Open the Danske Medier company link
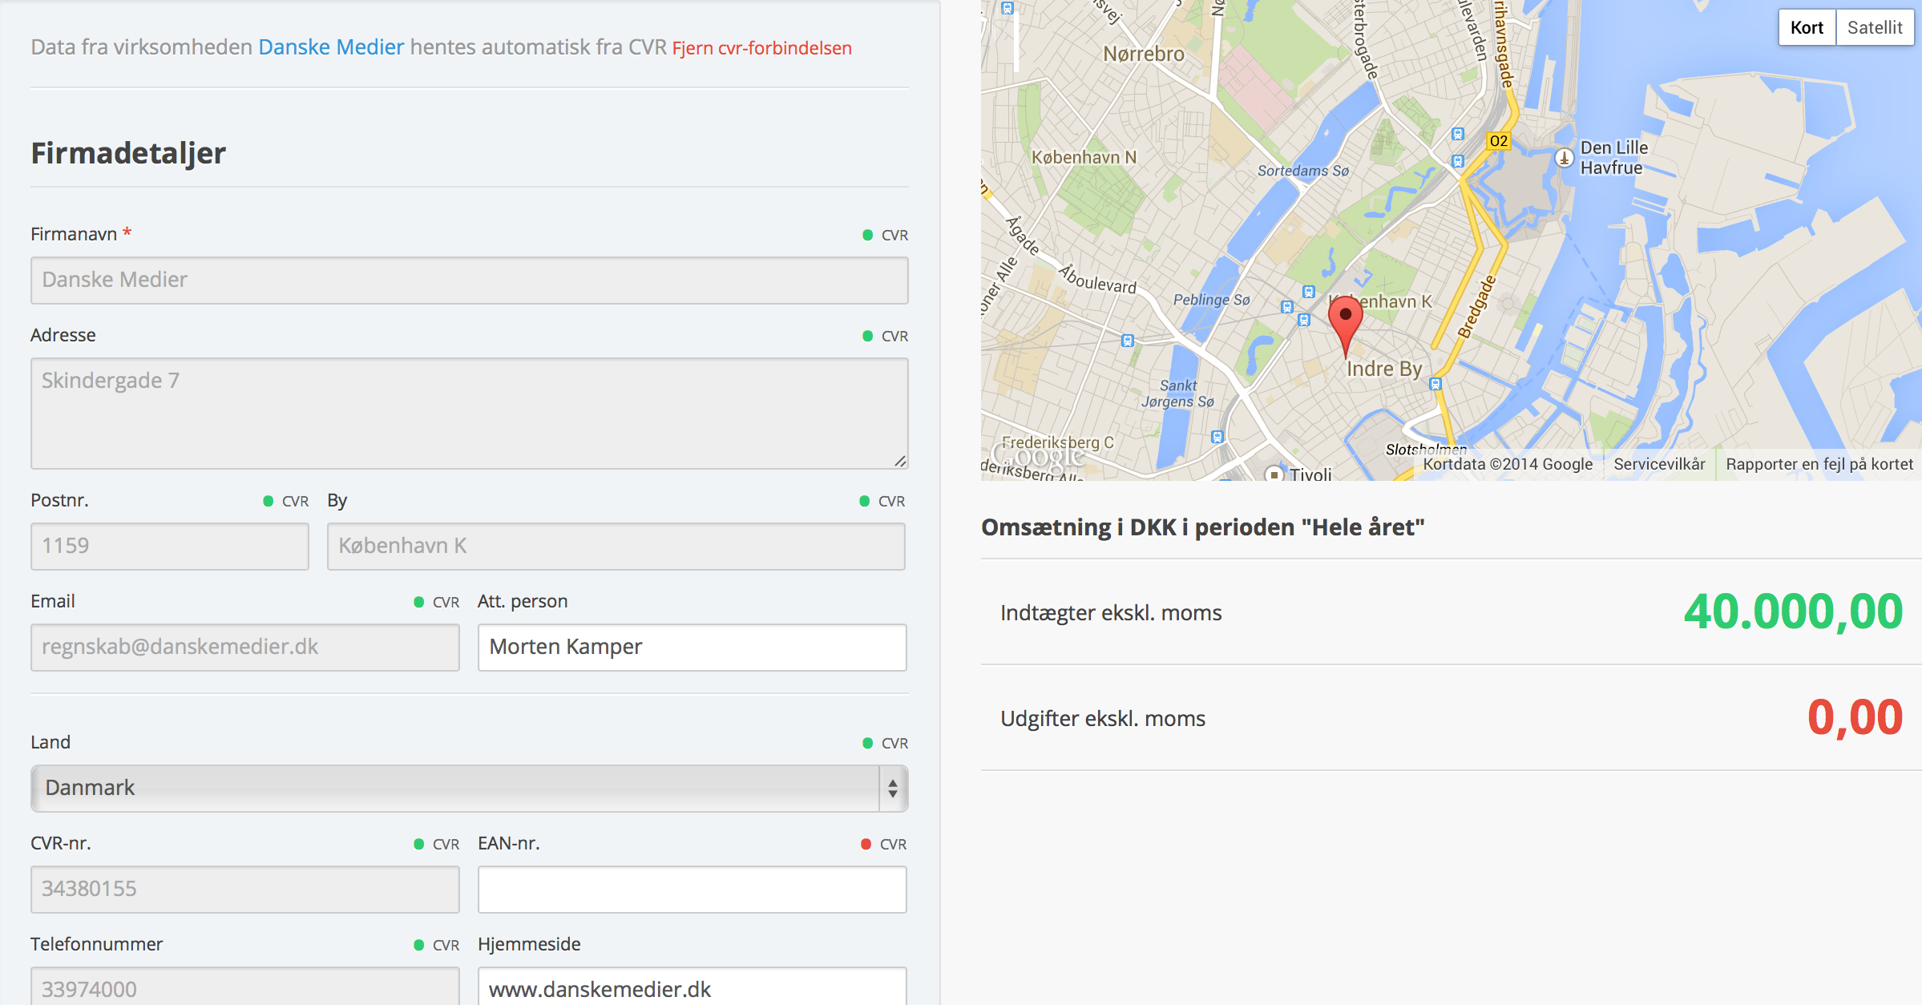Viewport: 1922px width, 1005px height. coord(331,47)
